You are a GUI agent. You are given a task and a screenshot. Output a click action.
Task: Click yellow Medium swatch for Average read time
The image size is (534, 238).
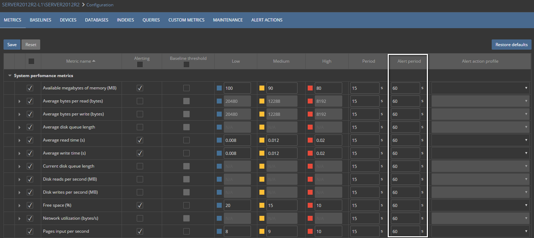(262, 140)
